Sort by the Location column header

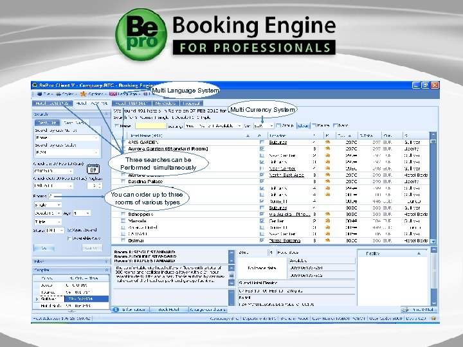(289, 136)
